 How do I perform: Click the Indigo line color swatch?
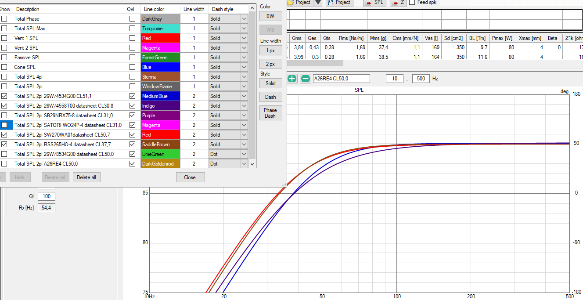pyautogui.click(x=160, y=106)
